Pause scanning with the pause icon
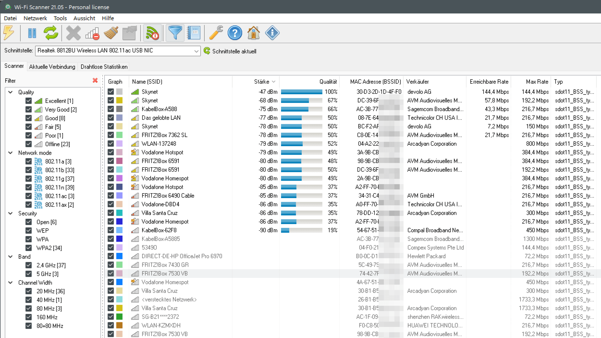Viewport: 601px width, 338px height. point(32,33)
